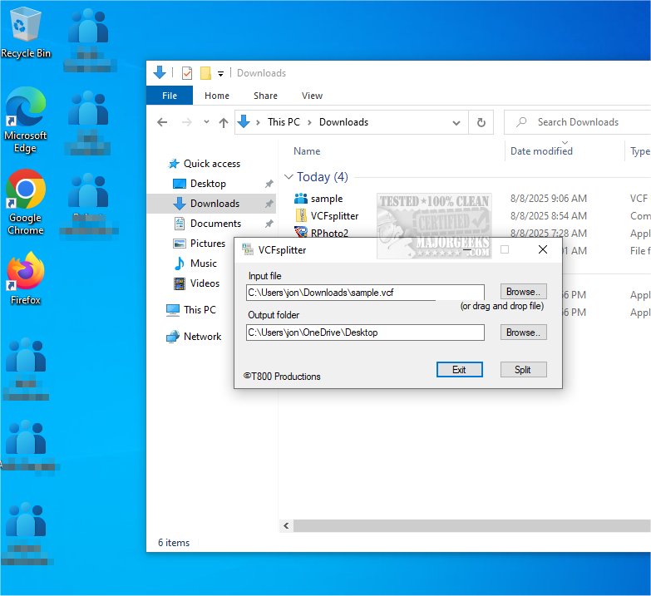The width and height of the screenshot is (651, 596).
Task: Open the Recent locations dropdown arrow
Action: coord(206,122)
